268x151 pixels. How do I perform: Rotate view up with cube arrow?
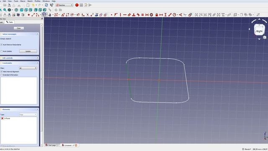pos(259,19)
